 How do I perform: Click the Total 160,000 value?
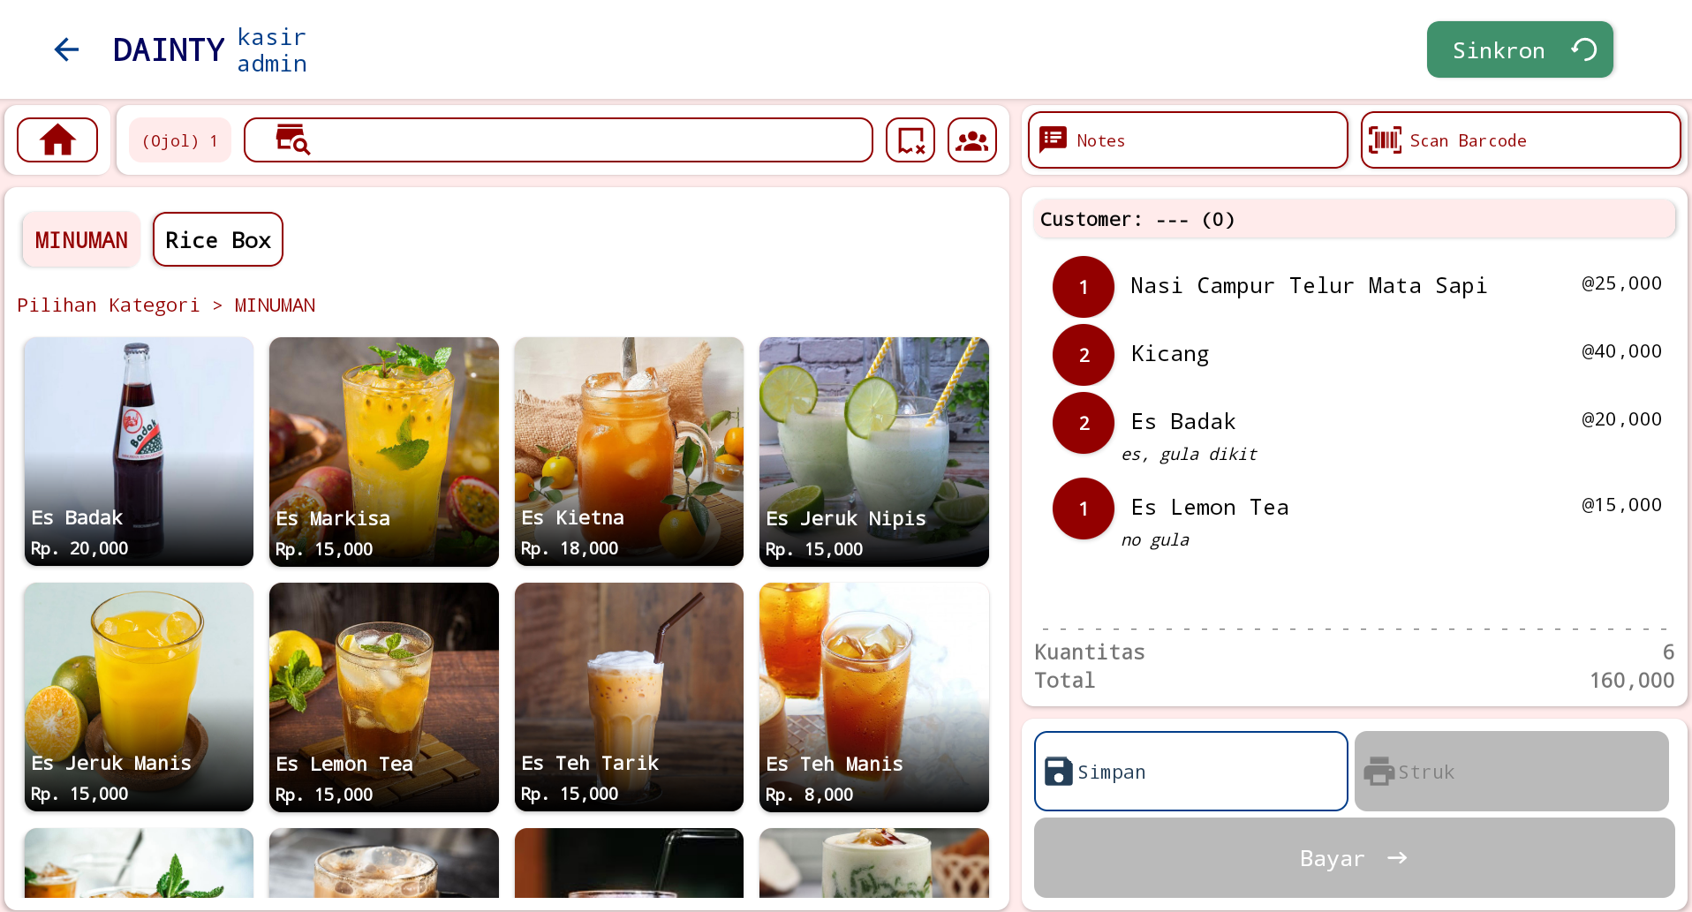tap(1632, 681)
